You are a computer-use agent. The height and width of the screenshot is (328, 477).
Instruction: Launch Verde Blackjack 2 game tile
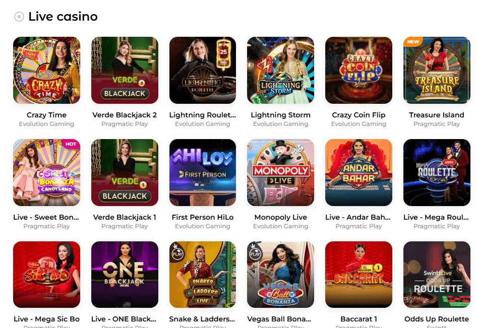point(125,70)
